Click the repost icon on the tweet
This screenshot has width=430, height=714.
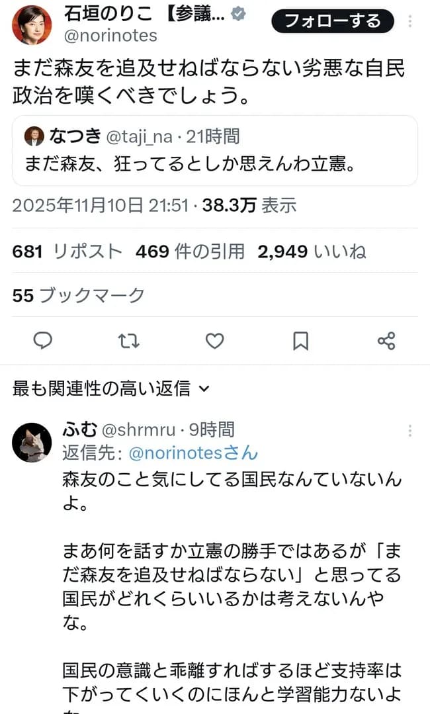pos(128,340)
